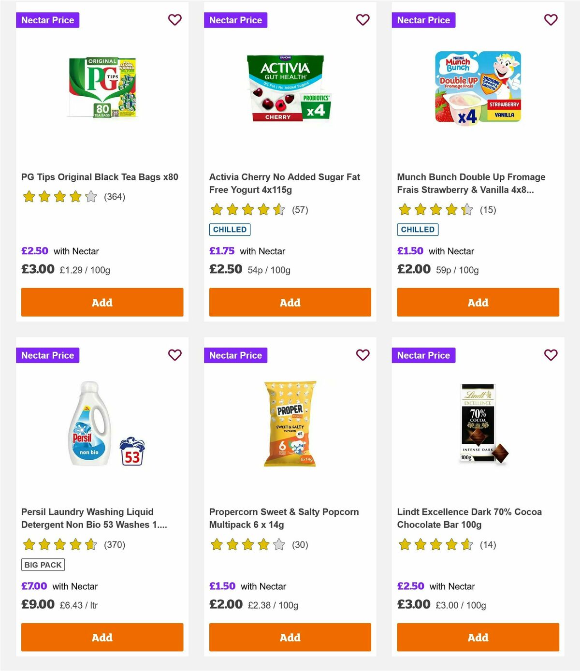580x671 pixels.
Task: Toggle favourite on Activia Cherry yogurt heart
Action: [x=363, y=20]
